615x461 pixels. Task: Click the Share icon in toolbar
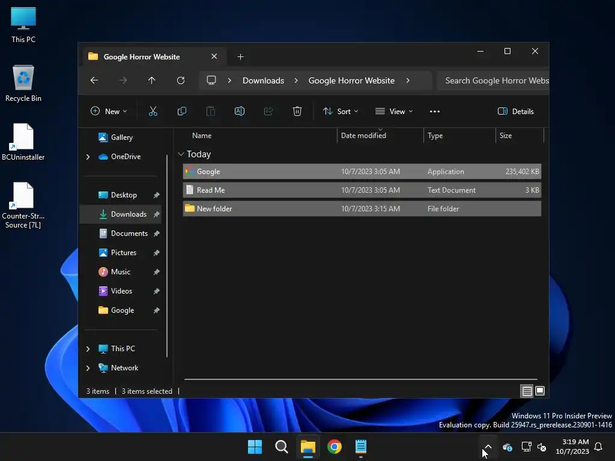click(x=268, y=111)
